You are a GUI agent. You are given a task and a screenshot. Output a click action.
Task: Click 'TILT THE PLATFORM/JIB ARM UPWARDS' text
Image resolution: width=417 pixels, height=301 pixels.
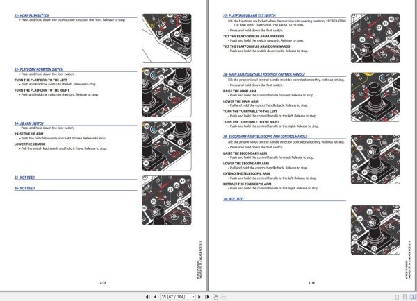click(x=254, y=36)
